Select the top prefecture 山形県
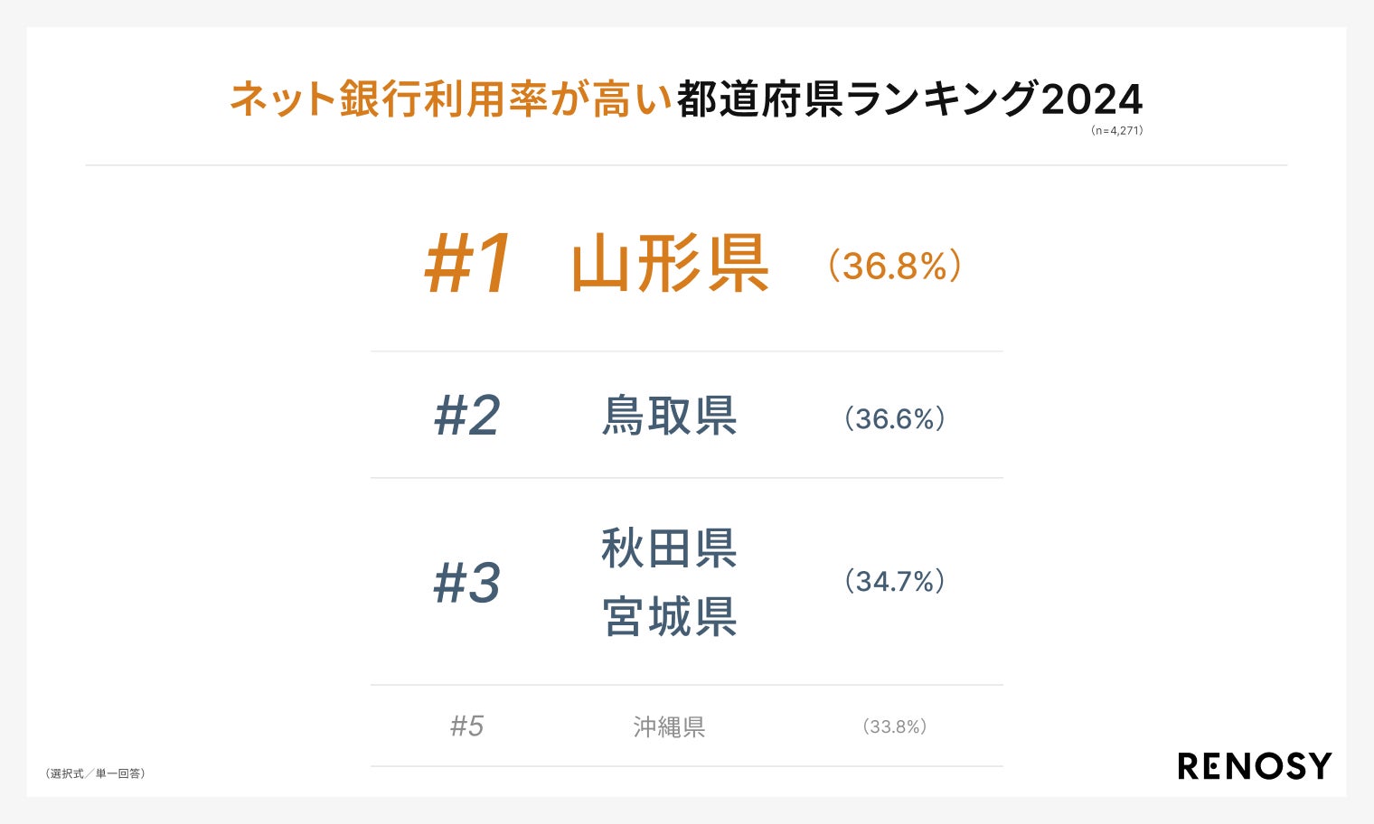 point(670,264)
